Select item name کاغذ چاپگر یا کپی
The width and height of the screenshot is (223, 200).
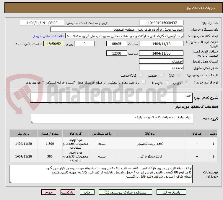pos(150,156)
